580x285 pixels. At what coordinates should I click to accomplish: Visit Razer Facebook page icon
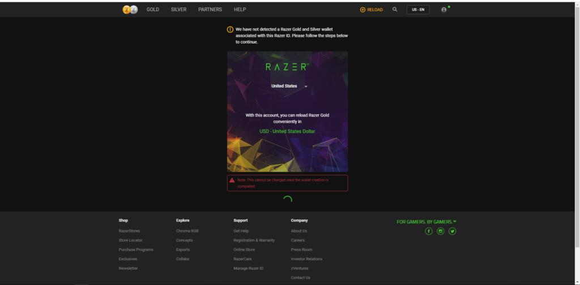429,231
